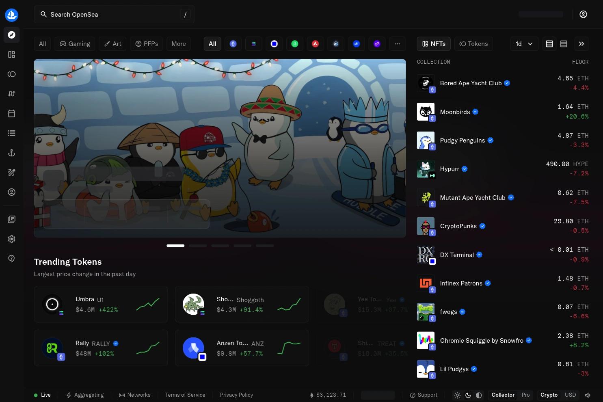Open the Terms of Service link

pos(185,395)
